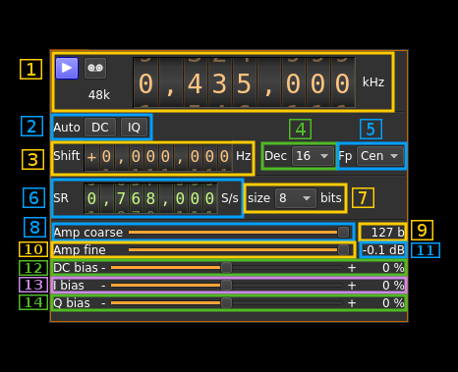Click the -0.1 dB amplitude readout
The width and height of the screenshot is (458, 372).
coord(383,250)
